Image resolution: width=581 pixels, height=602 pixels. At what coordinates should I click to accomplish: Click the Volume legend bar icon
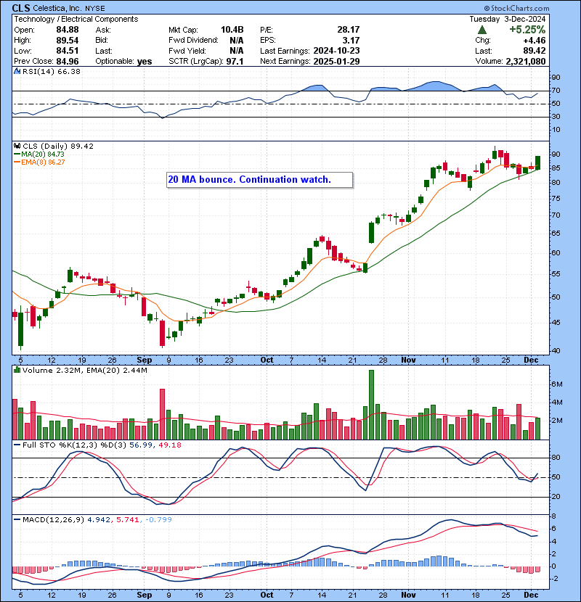pos(17,370)
